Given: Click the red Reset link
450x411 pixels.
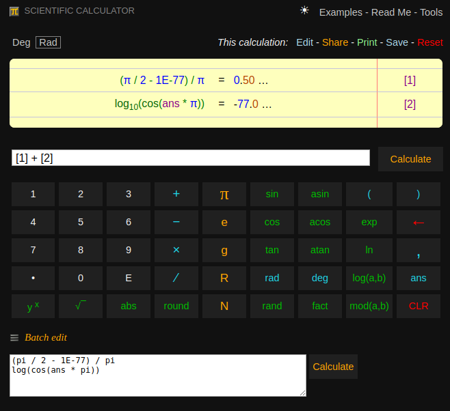Looking at the screenshot, I should tap(430, 42).
